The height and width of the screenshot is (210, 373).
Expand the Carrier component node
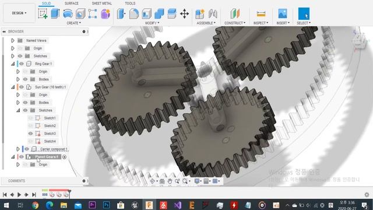[18, 149]
